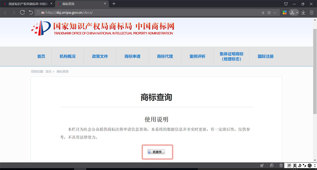
Task: Open 政策文件 navigation item
Action: pos(100,56)
